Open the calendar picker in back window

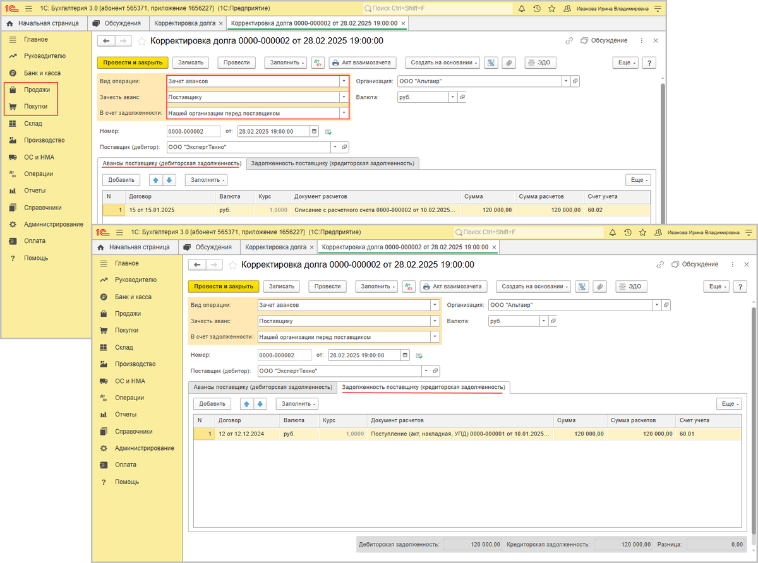[x=315, y=131]
